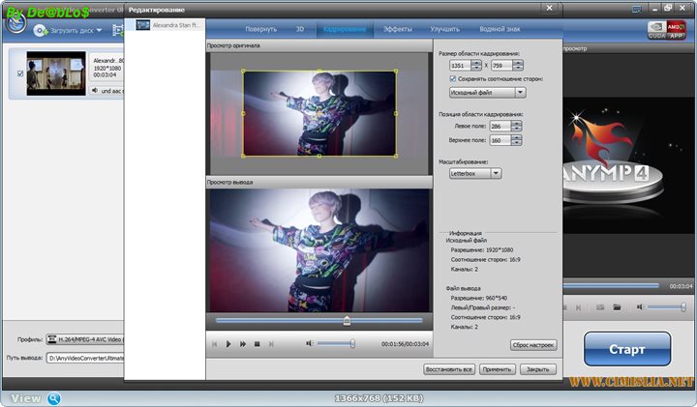
Task: Open the aspect ratio dropdown 'Исходный файл'
Action: pos(488,92)
